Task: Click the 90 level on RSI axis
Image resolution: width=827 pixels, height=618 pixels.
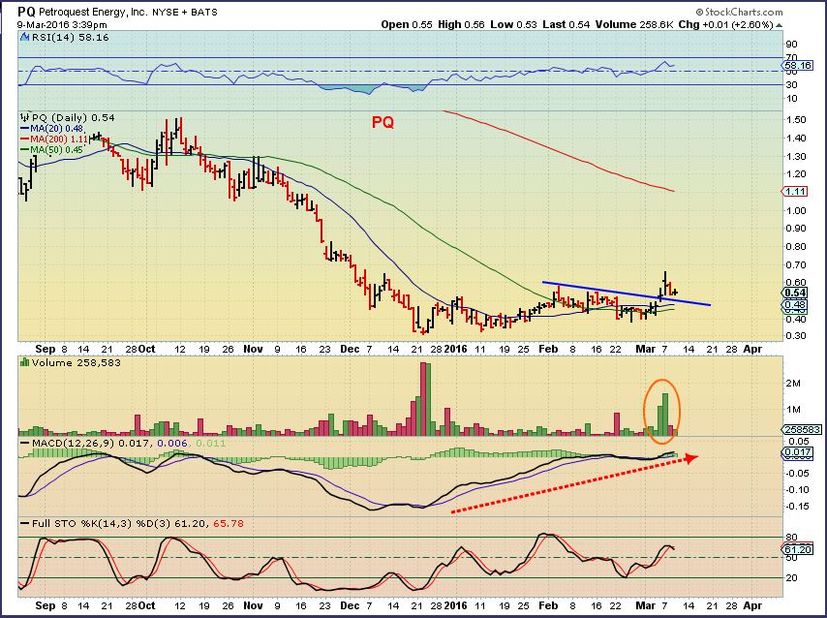Action: 791,45
